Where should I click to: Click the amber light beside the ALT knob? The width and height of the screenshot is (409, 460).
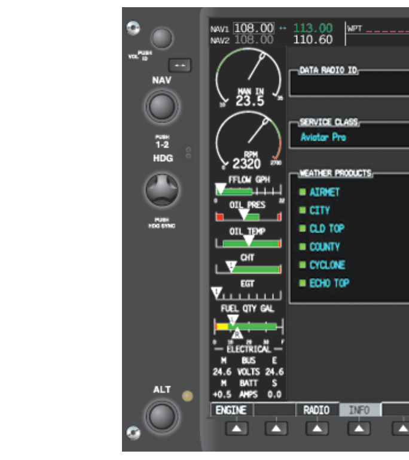click(x=188, y=396)
